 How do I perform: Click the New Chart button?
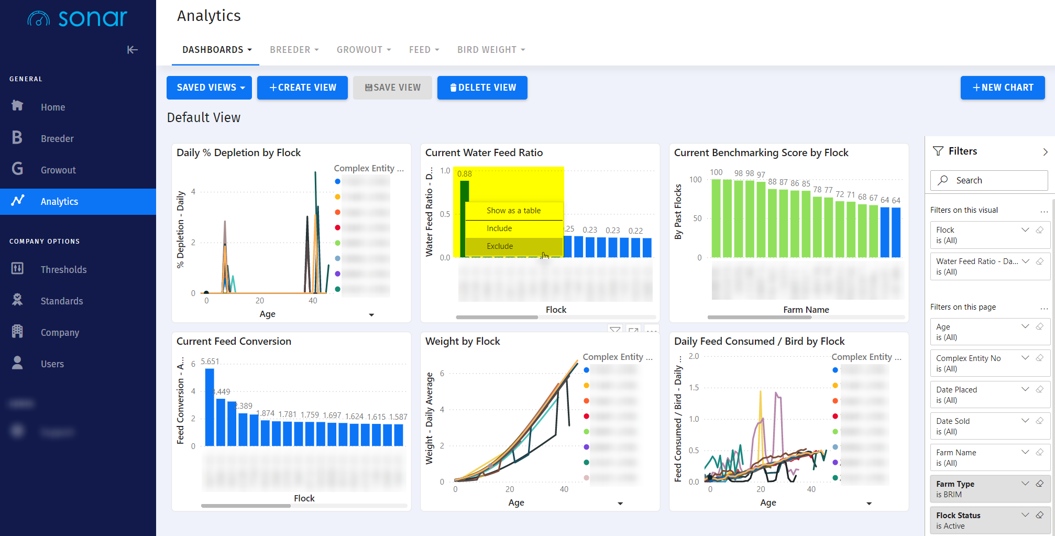coord(1003,87)
